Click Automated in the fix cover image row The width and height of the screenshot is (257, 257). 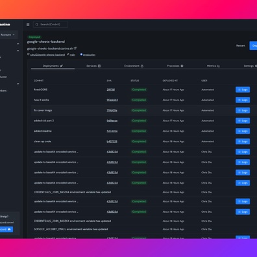click(208, 110)
